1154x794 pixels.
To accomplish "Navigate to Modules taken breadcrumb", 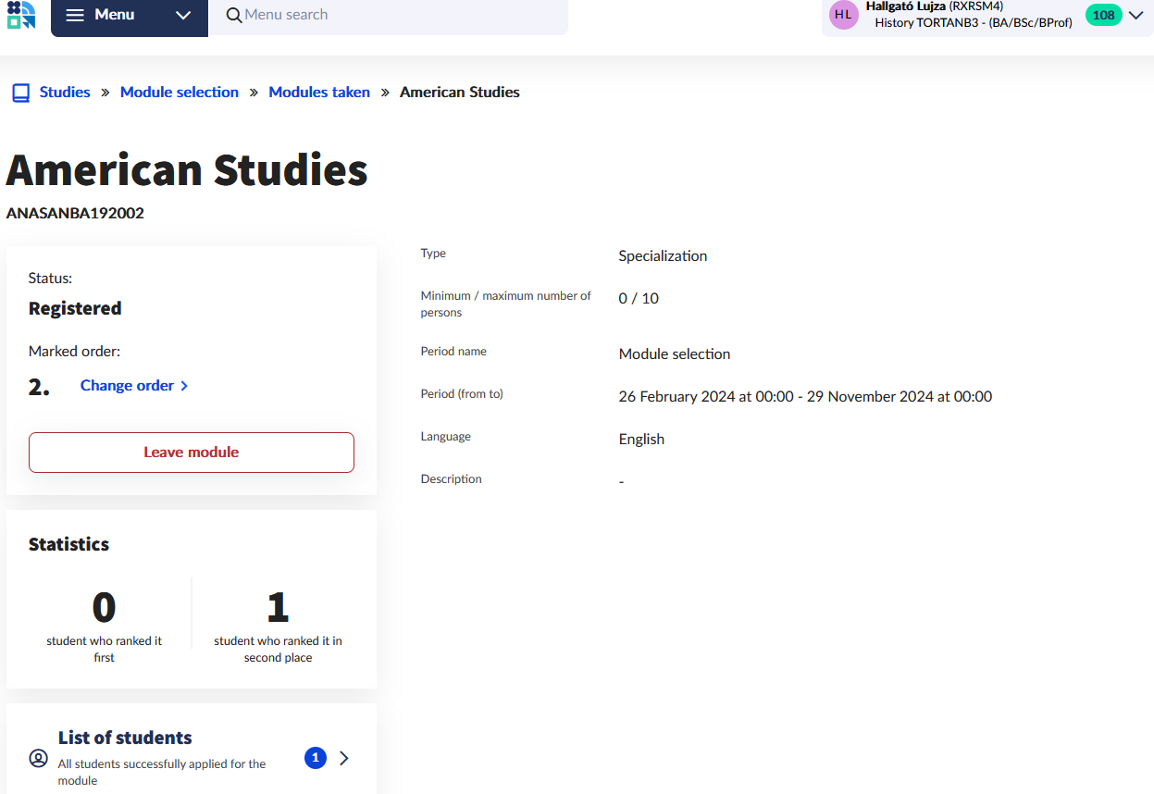I will pos(319,93).
